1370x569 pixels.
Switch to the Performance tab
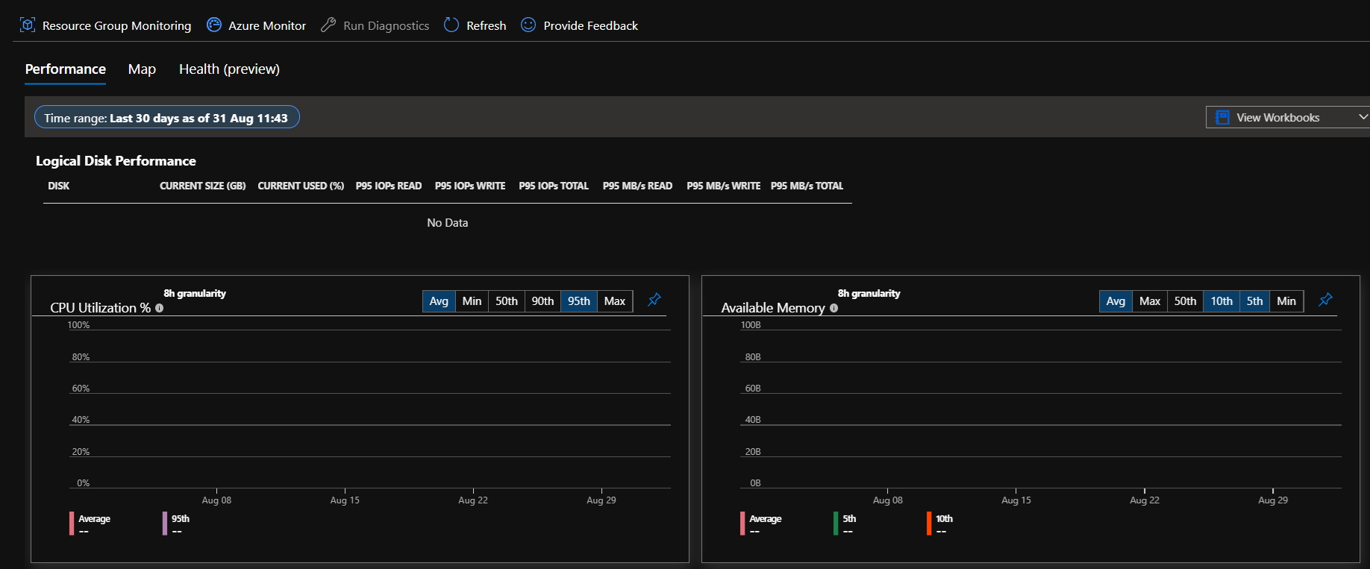pos(66,69)
